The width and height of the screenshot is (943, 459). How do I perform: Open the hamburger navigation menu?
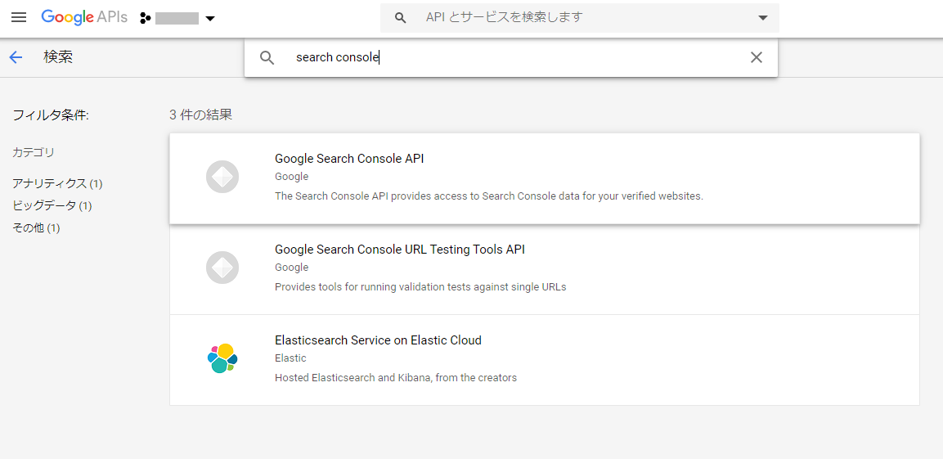point(20,17)
